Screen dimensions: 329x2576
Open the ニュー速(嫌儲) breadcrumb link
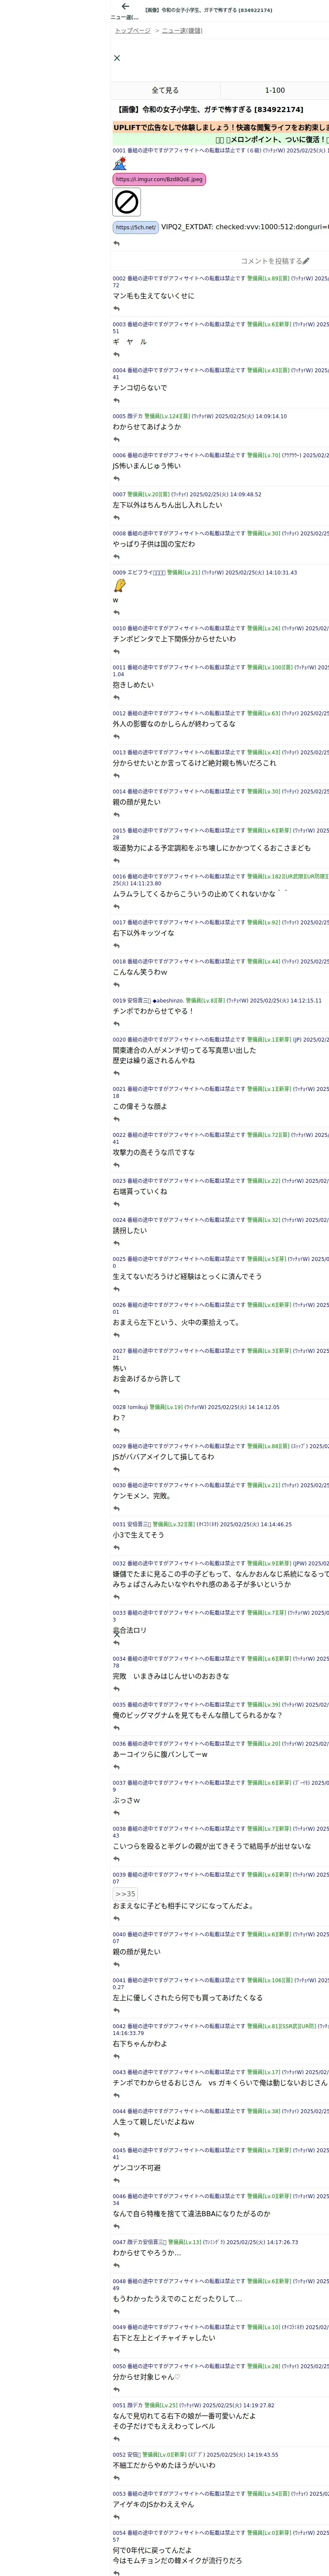[182, 31]
